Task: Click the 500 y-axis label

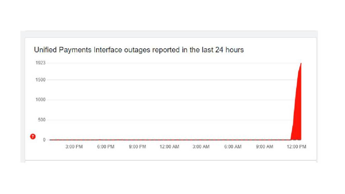Action: [42, 120]
